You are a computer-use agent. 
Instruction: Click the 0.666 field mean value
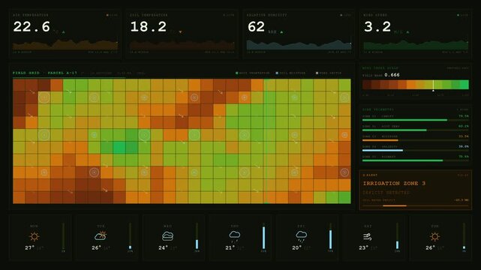coord(392,75)
